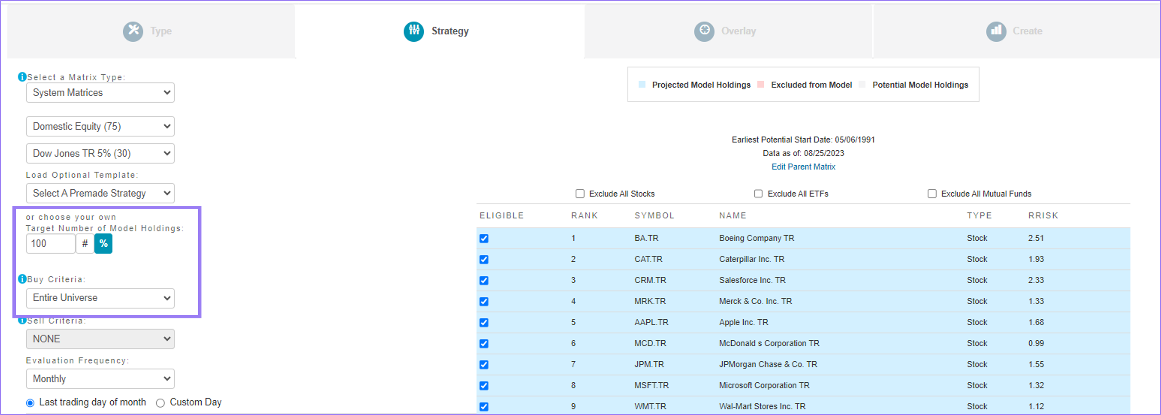
Task: Click the CAT.TR symbol cell
Action: (x=649, y=259)
